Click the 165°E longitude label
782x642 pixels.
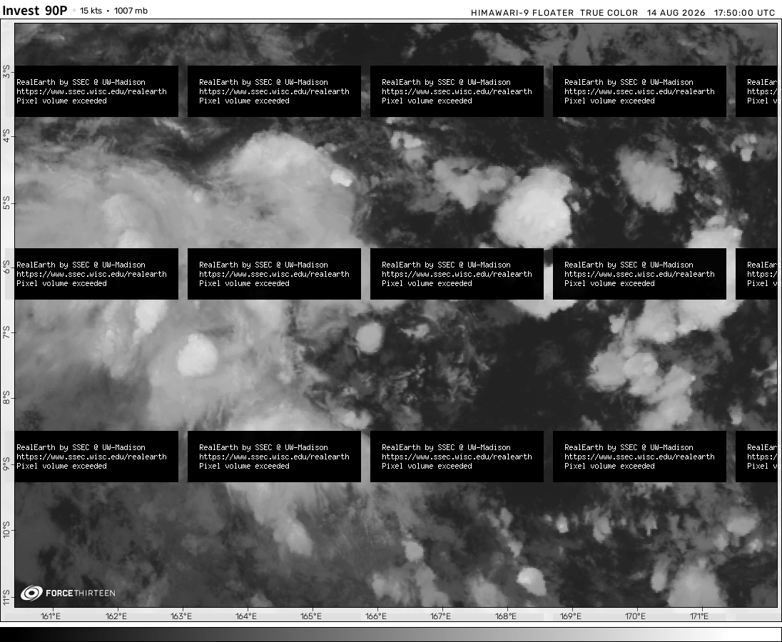[310, 616]
